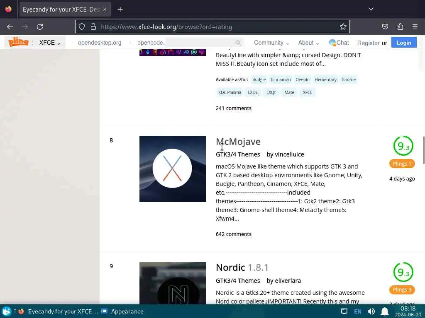Viewport: 425px width, 318px height.
Task: Click the XFCE tag
Action: click(x=308, y=92)
